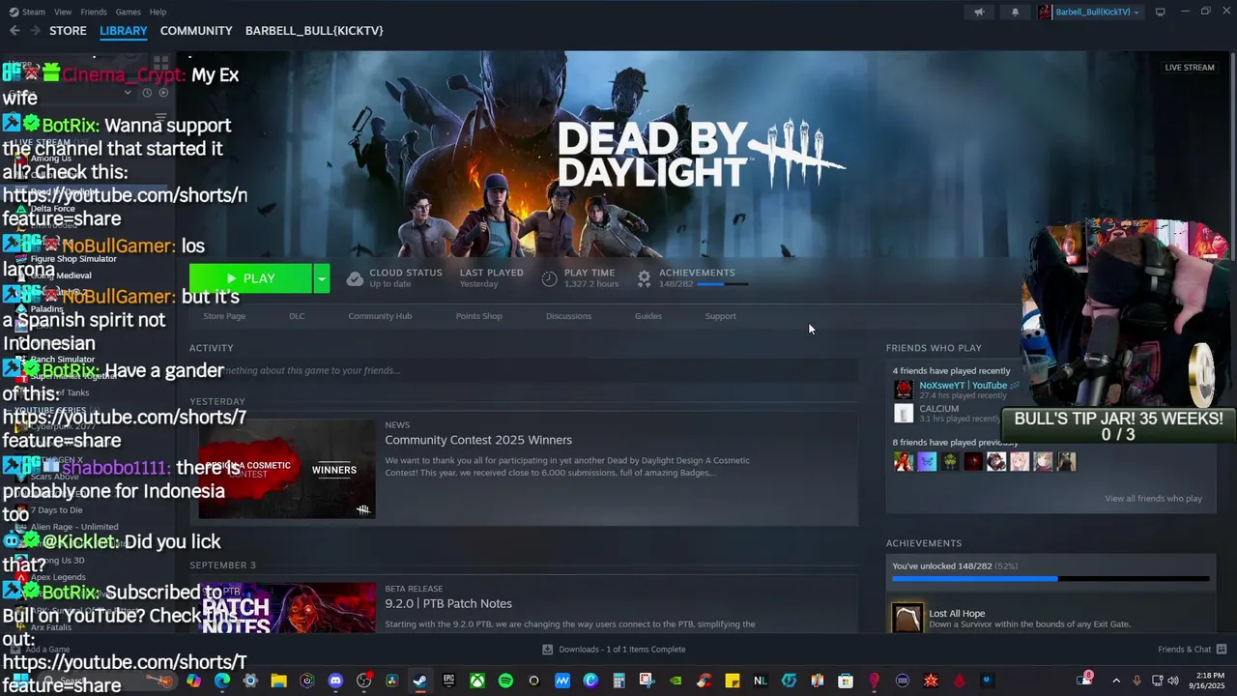
Task: Open the Achievements gear icon near Play Time
Action: click(x=644, y=278)
